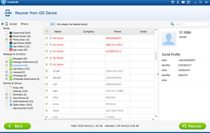Click the Photo Library icon
The height and width of the screenshot is (133, 210).
(11, 40)
